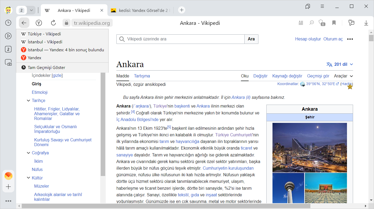Open the screenshot camera icon in sidebar
Viewport: 374px width, 209px height.
click(8, 63)
